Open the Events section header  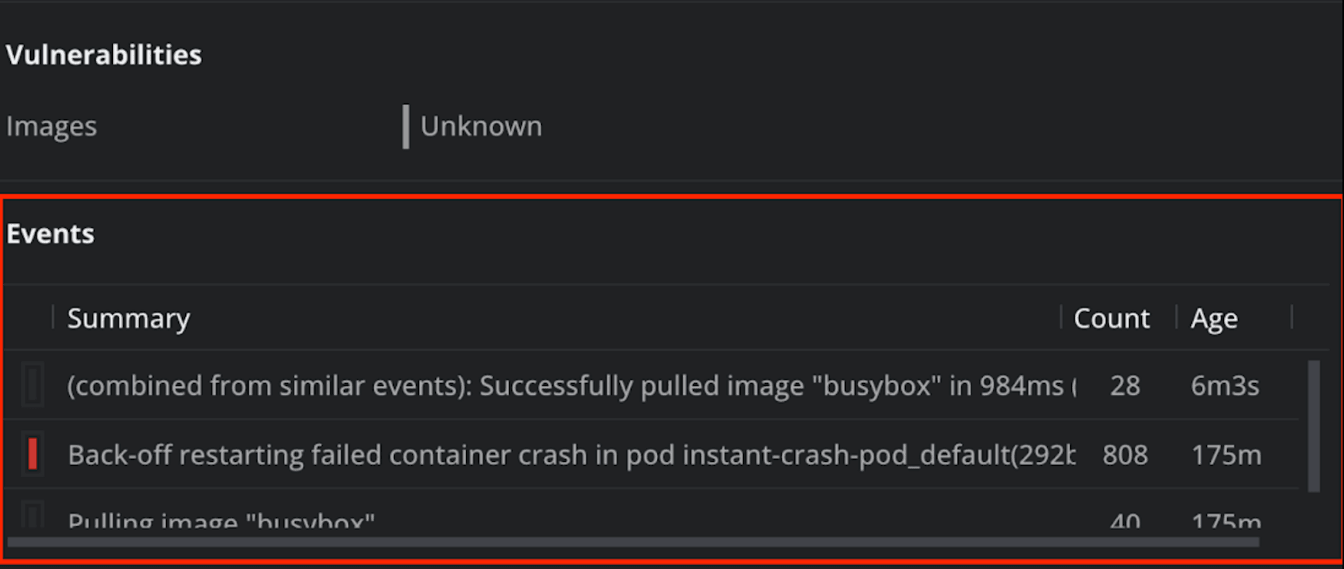point(51,233)
